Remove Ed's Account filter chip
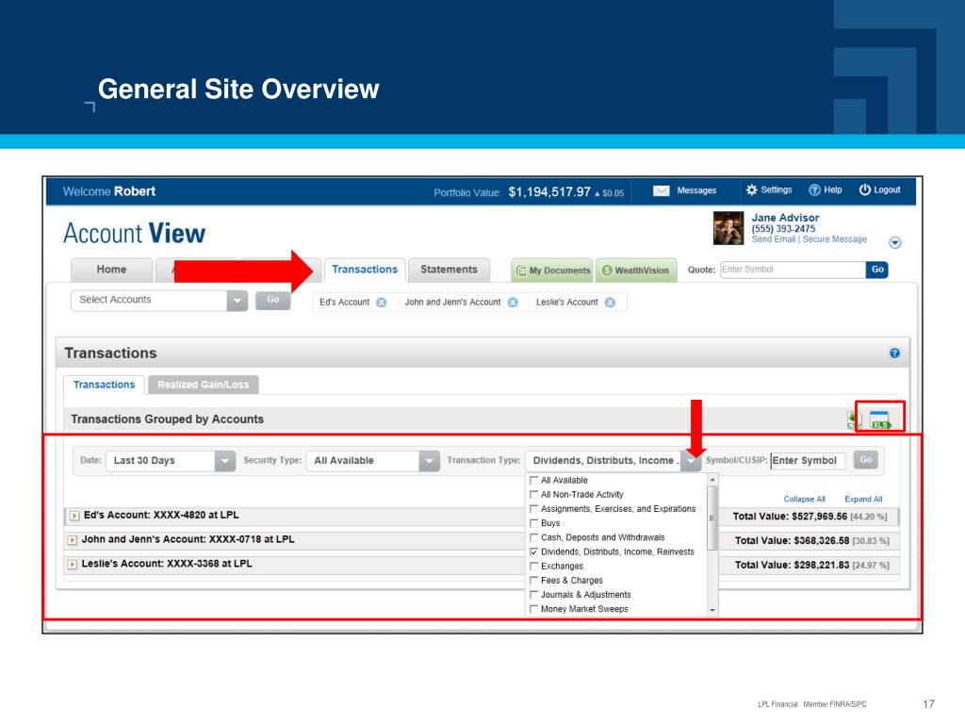Viewport: 965px width, 724px height. [x=382, y=303]
